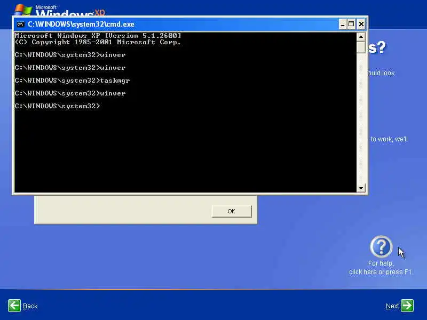This screenshot has height=320, width=427.
Task: Maximize the cmd.exe window
Action: click(351, 24)
